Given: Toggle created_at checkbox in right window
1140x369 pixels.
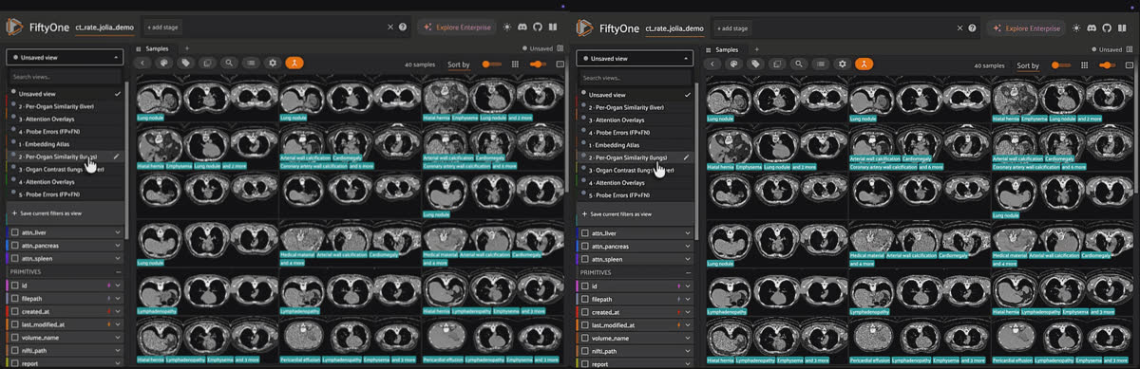Looking at the screenshot, I should click(584, 312).
